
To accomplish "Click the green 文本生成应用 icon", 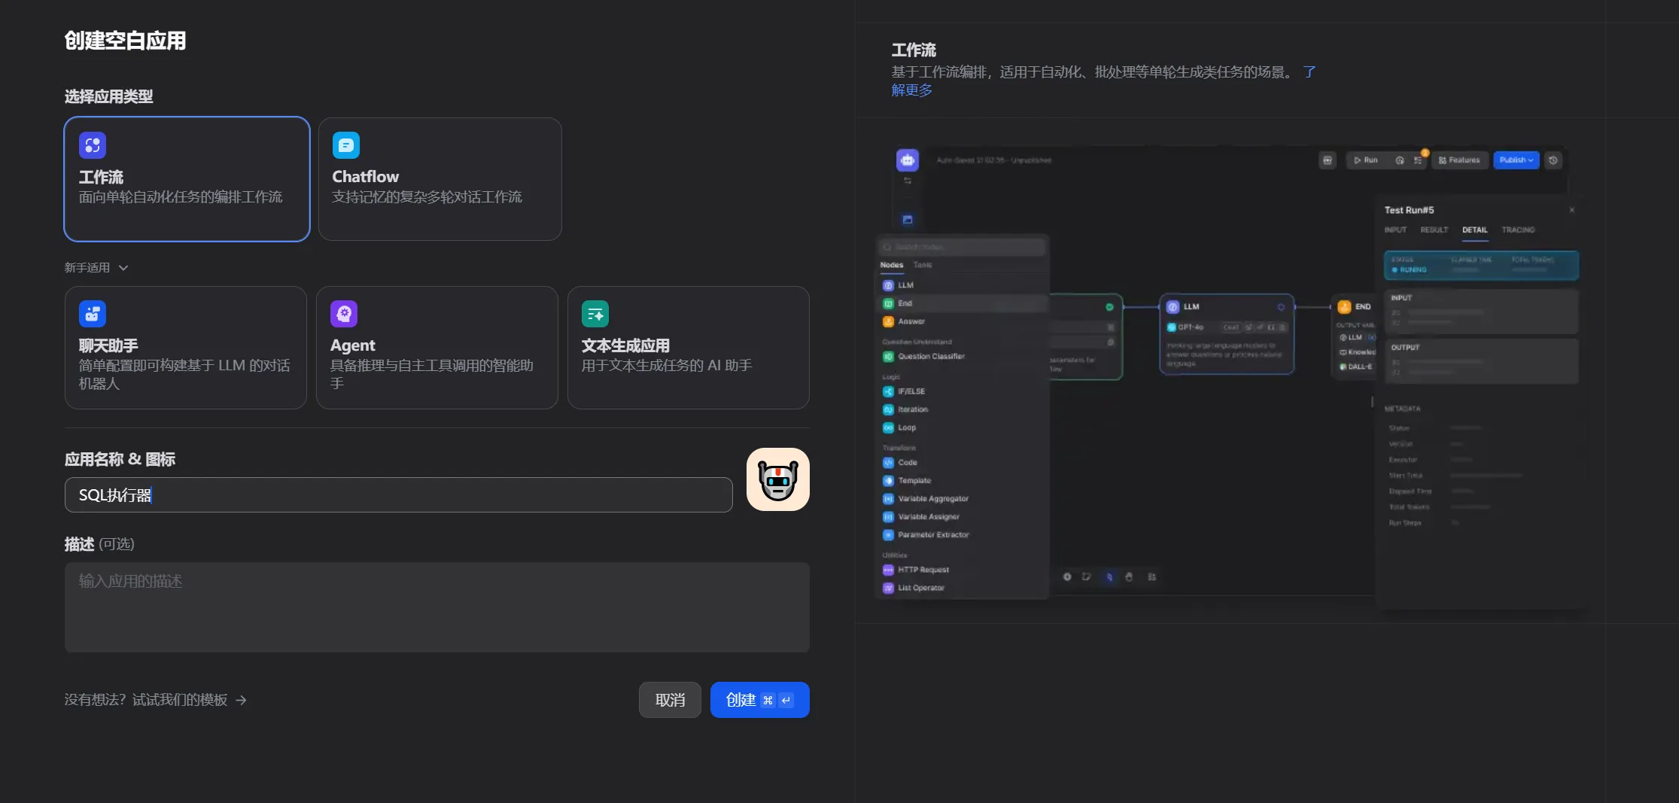I will click(595, 314).
